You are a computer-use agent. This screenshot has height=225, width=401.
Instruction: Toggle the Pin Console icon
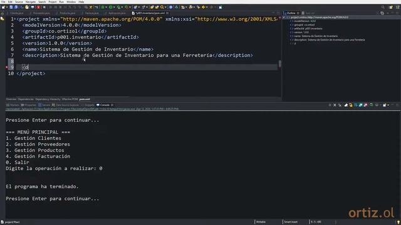point(371,105)
